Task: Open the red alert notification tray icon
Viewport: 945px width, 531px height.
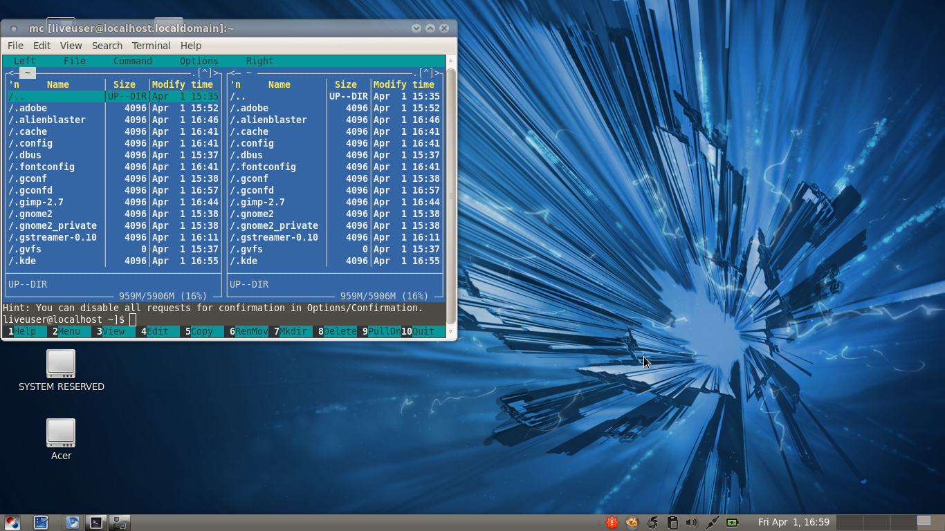Action: point(612,523)
